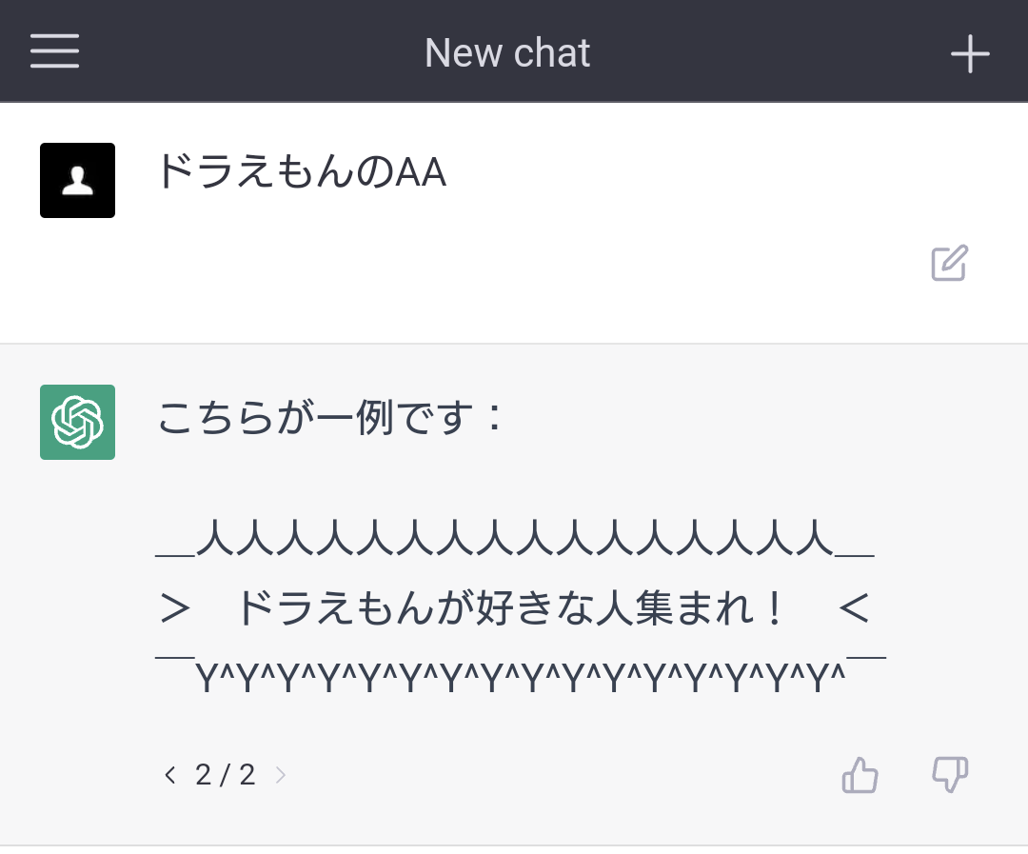
Task: Click the > symbol starting the banner
Action: pos(175,608)
